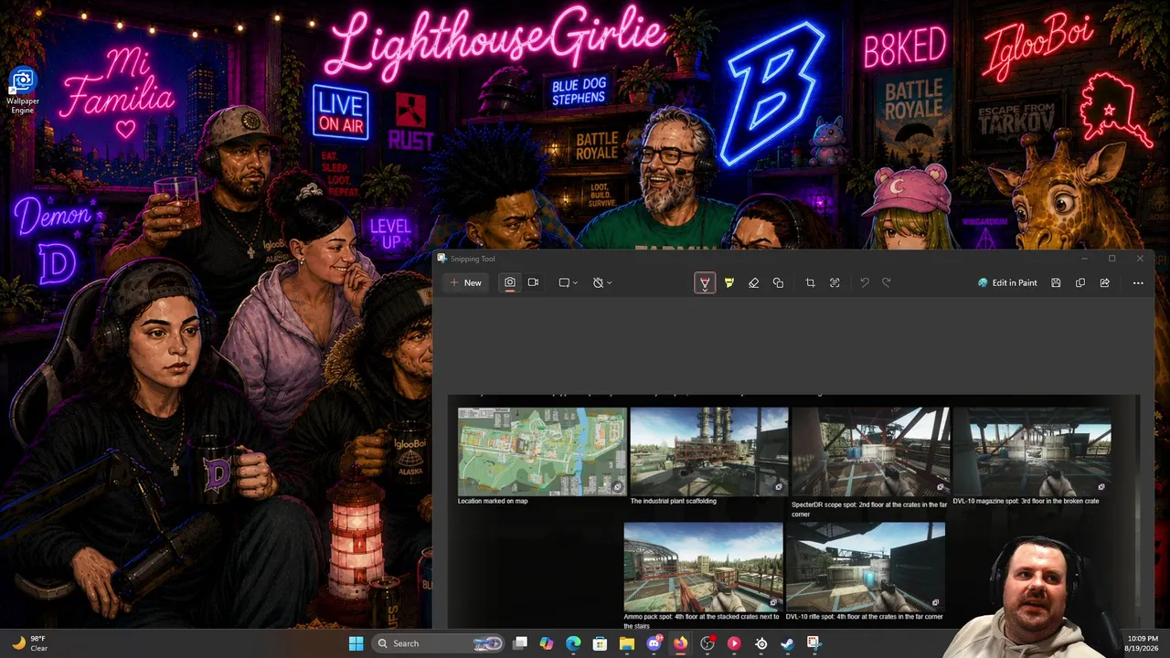Click caption 'Ammo pack spot: 4th floor'

click(702, 621)
